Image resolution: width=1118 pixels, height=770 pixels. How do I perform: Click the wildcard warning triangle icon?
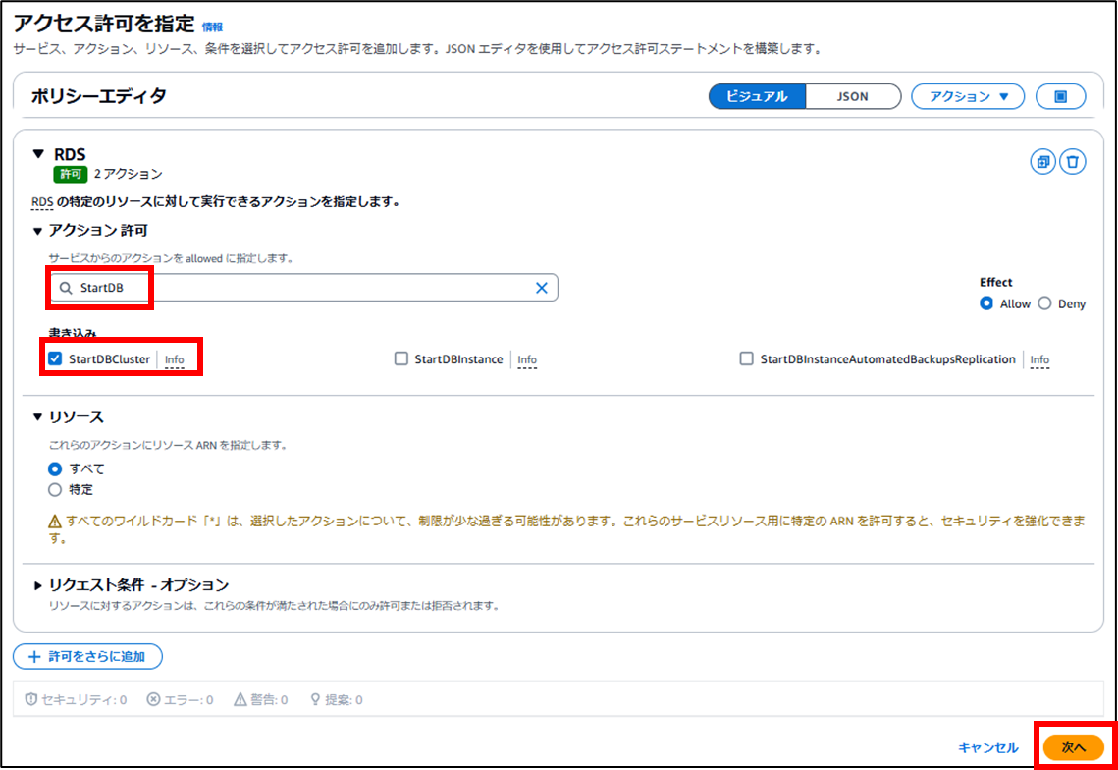point(55,522)
